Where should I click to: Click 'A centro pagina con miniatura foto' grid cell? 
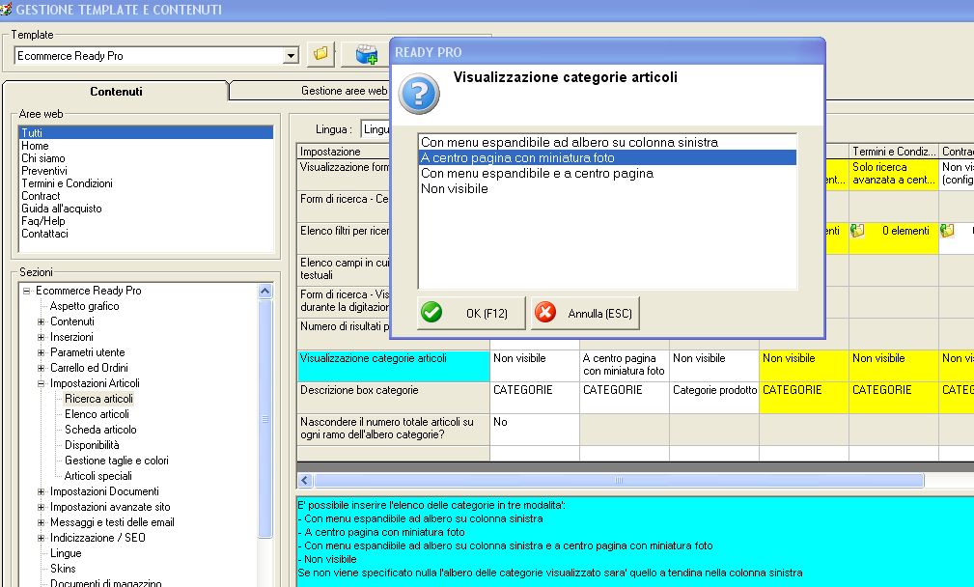pos(625,365)
